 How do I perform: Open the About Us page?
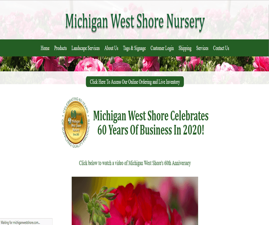click(x=111, y=48)
